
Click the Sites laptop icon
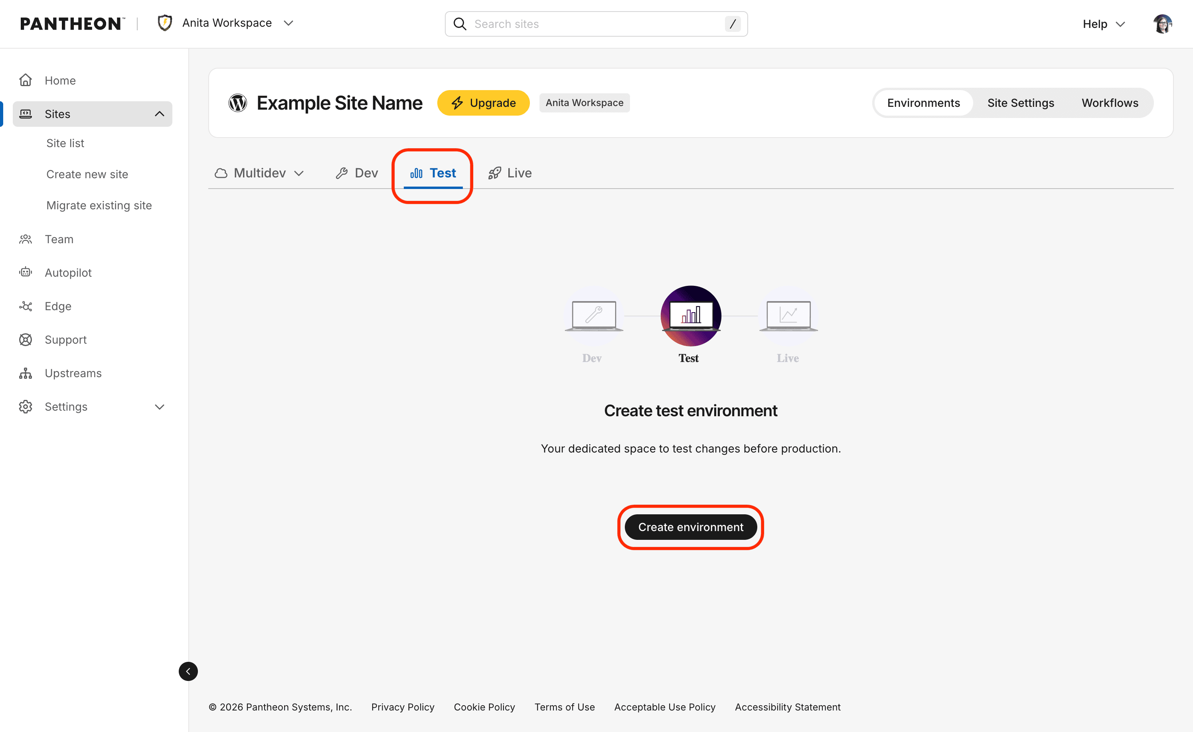point(26,114)
